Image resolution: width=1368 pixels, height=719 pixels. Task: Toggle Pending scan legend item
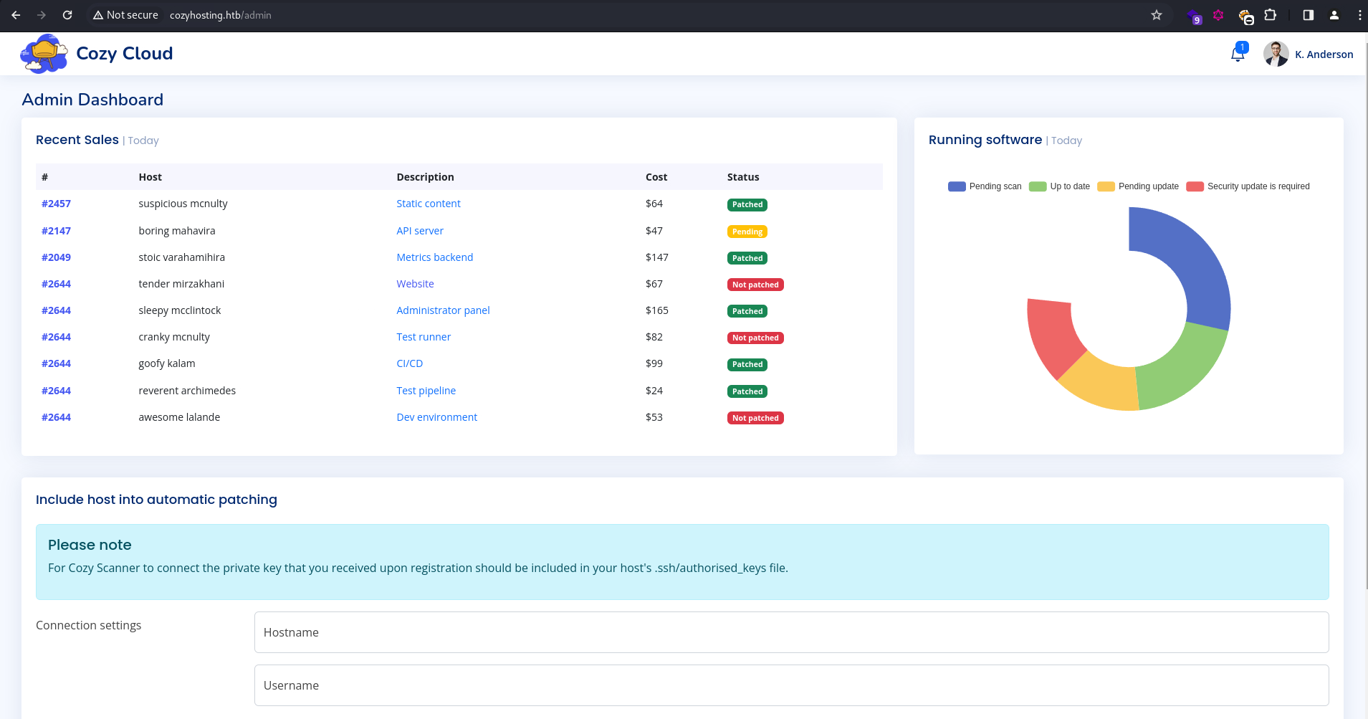coord(985,186)
